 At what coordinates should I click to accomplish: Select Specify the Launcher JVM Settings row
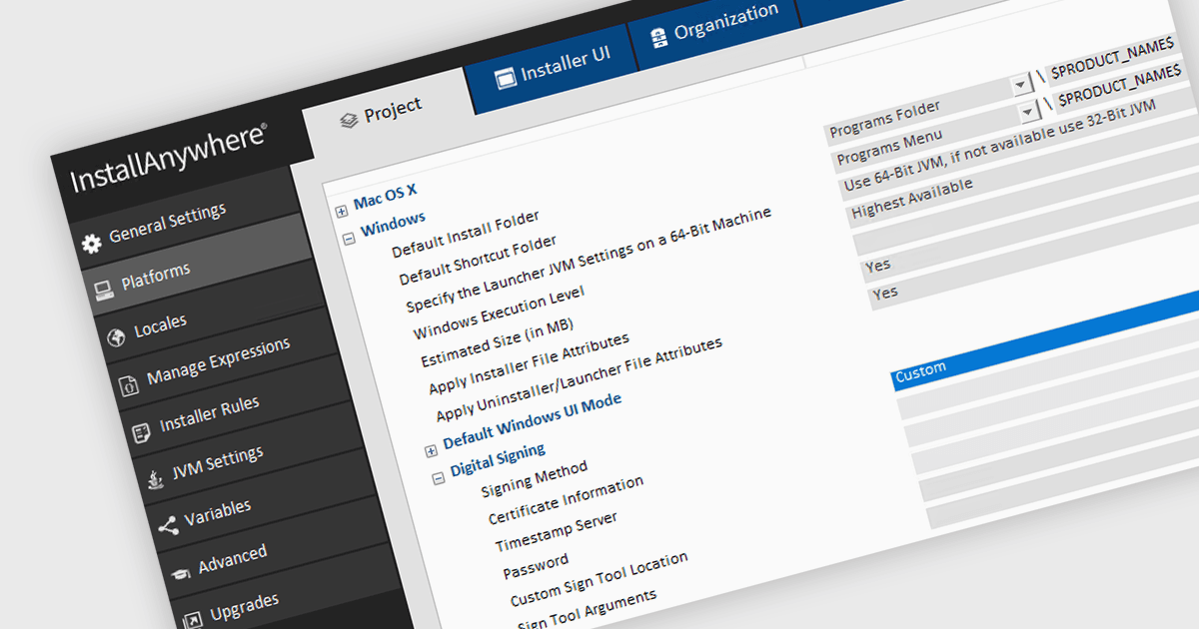[x=589, y=262]
